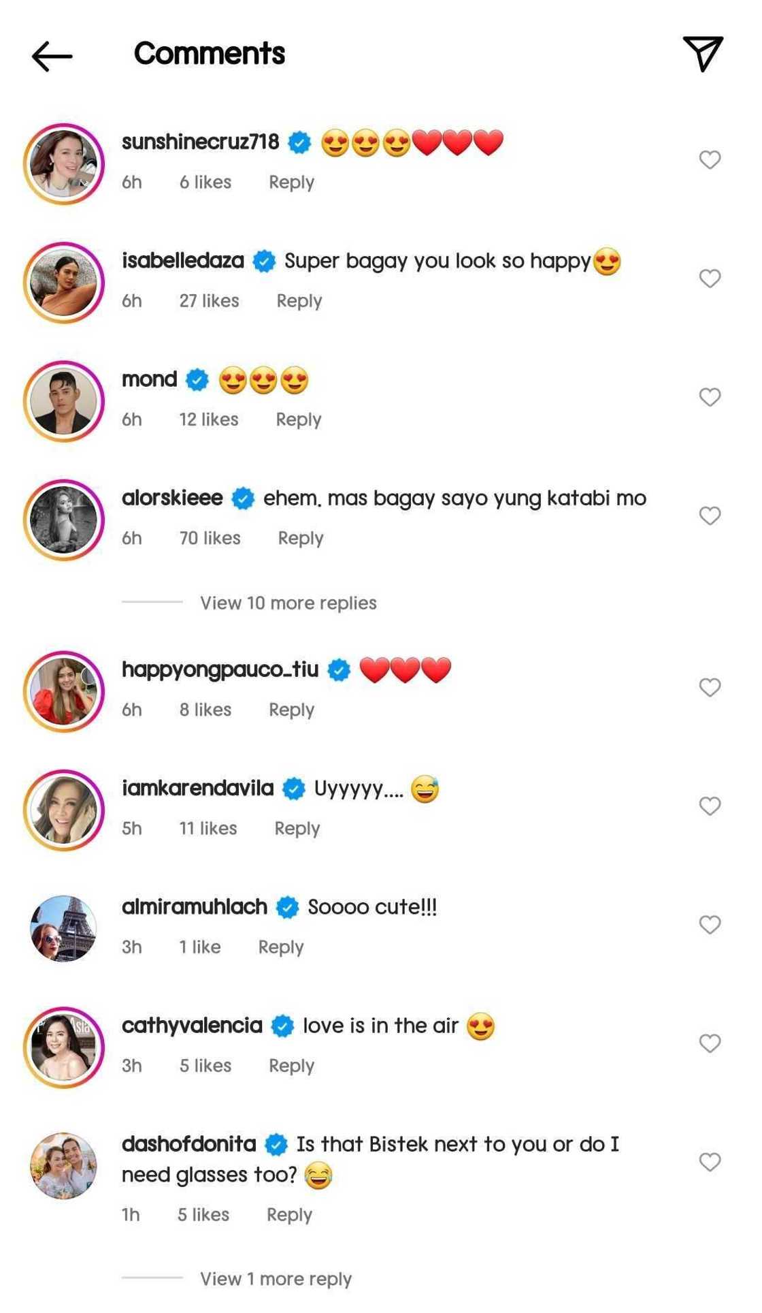Reply to the alorskieee comment
This screenshot has height=1313, width=762.
click(x=300, y=538)
